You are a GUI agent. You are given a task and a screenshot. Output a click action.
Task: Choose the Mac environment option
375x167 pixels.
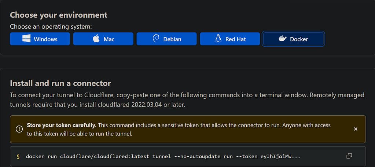[103, 39]
